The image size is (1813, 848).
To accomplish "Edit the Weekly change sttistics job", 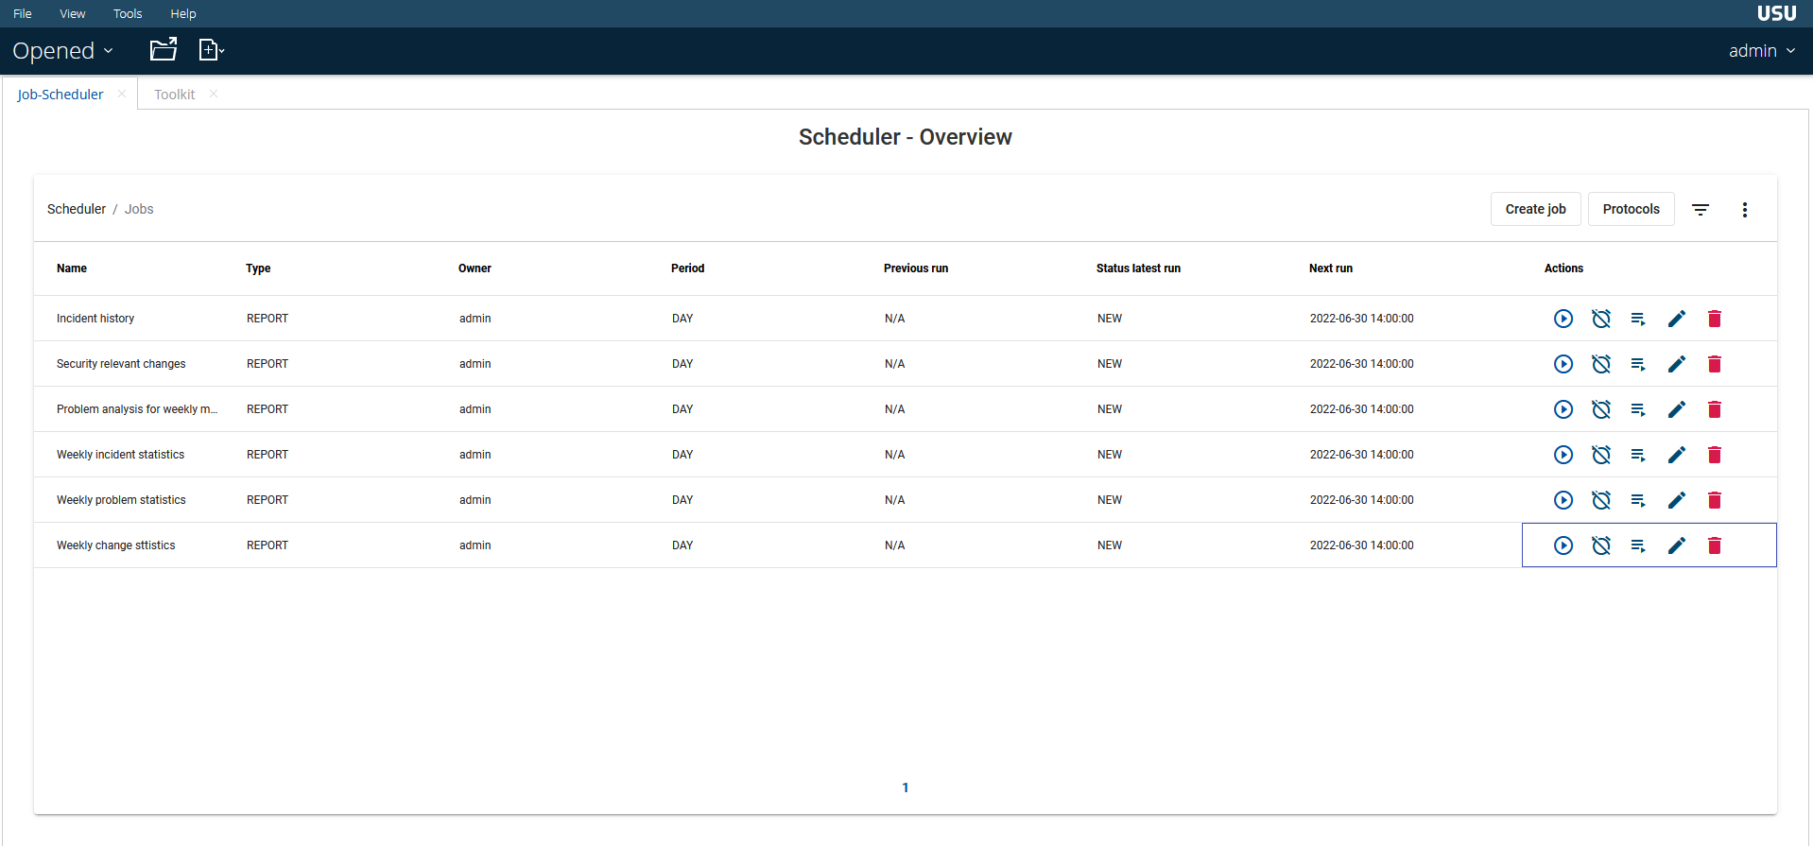I will [x=1677, y=545].
